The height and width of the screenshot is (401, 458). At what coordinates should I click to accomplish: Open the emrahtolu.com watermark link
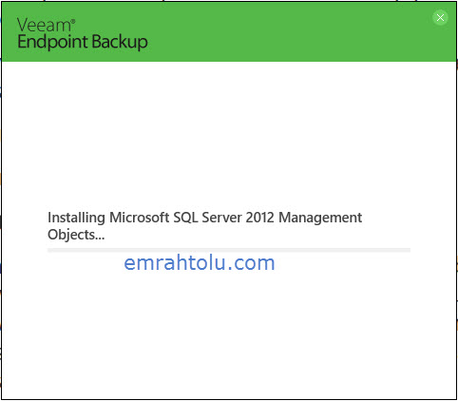tap(200, 263)
